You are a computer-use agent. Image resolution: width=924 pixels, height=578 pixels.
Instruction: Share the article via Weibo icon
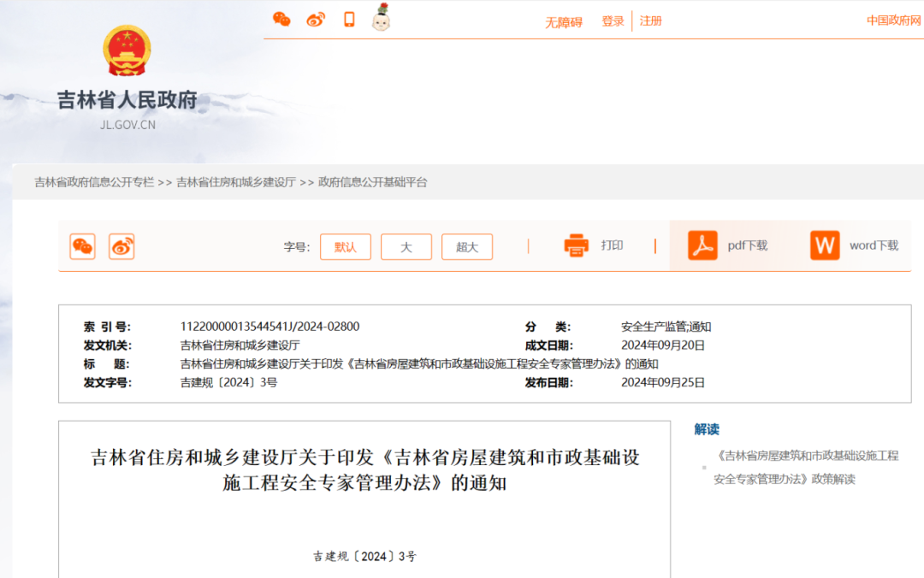tap(316, 18)
